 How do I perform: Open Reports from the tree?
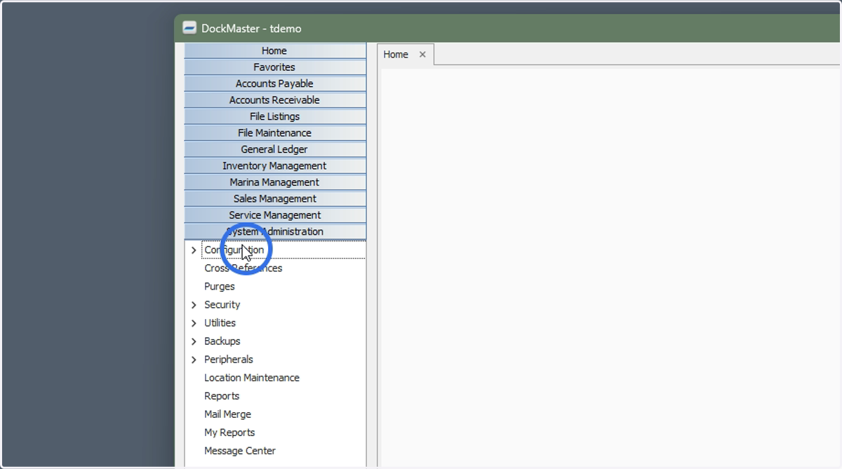coord(222,395)
